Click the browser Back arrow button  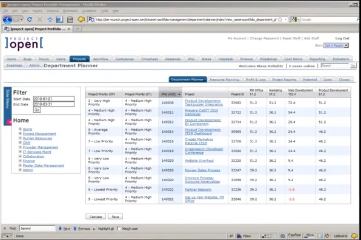pyautogui.click(x=7, y=19)
